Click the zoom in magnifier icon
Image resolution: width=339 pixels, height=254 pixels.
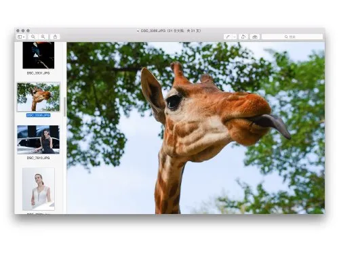[43, 37]
